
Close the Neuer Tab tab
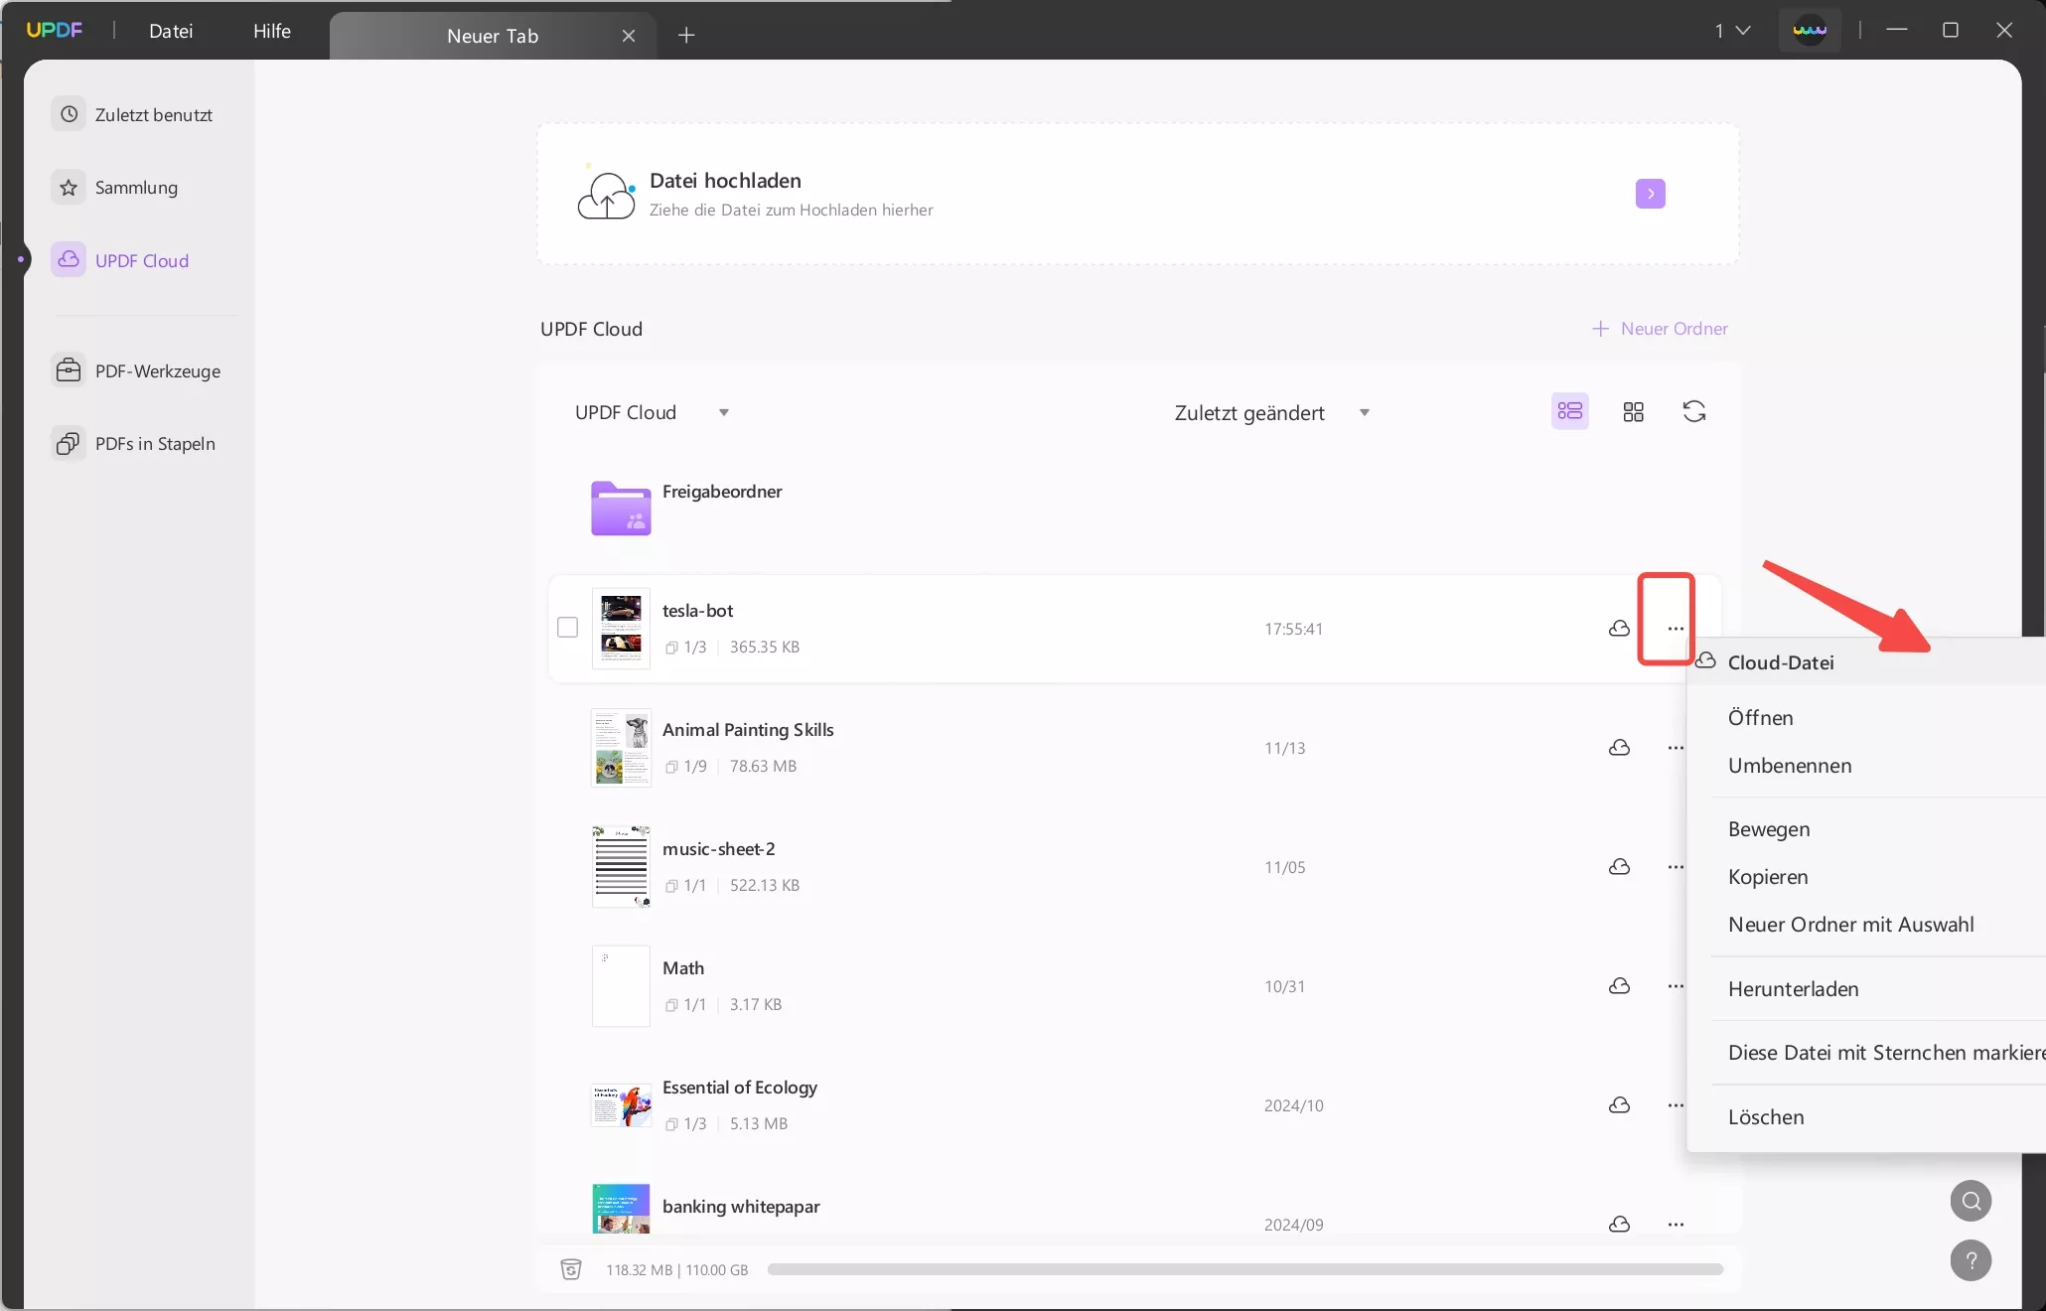tap(629, 36)
